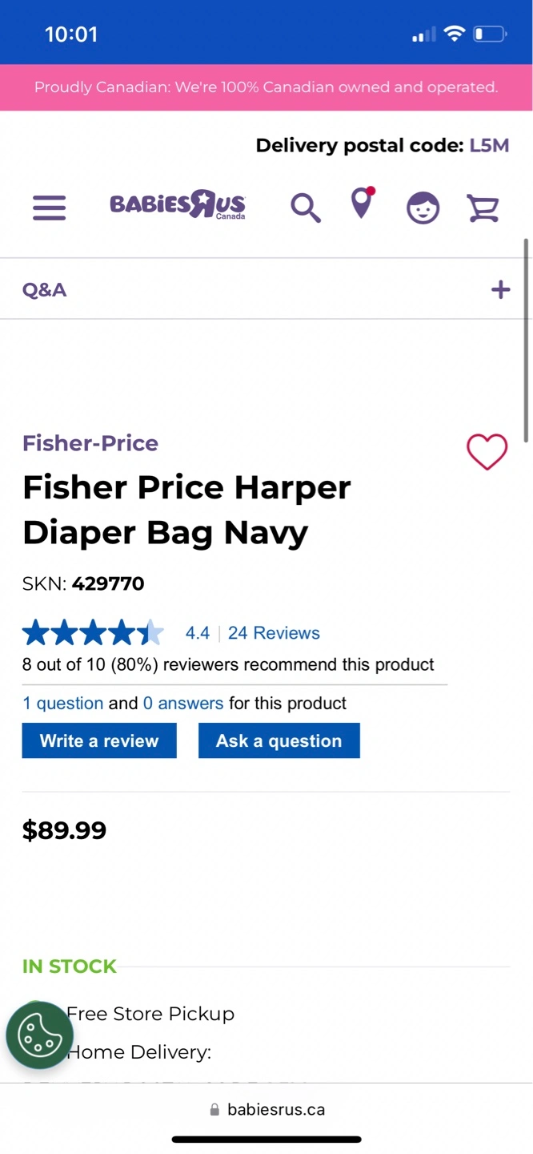The image size is (533, 1154).
Task: Expand the Q&A section plus icon
Action: 500,289
